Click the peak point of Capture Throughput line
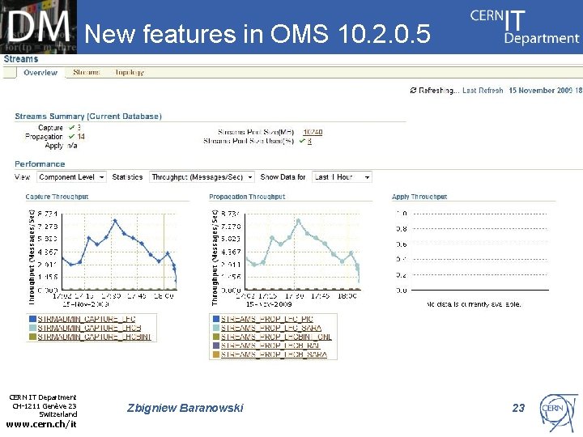This screenshot has height=437, width=583. (115, 221)
